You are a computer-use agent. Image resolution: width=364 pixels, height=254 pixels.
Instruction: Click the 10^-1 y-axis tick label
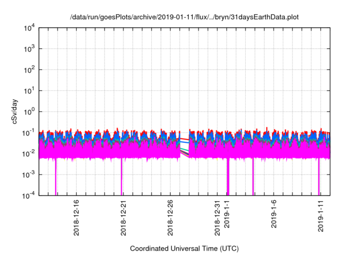tap(29, 133)
